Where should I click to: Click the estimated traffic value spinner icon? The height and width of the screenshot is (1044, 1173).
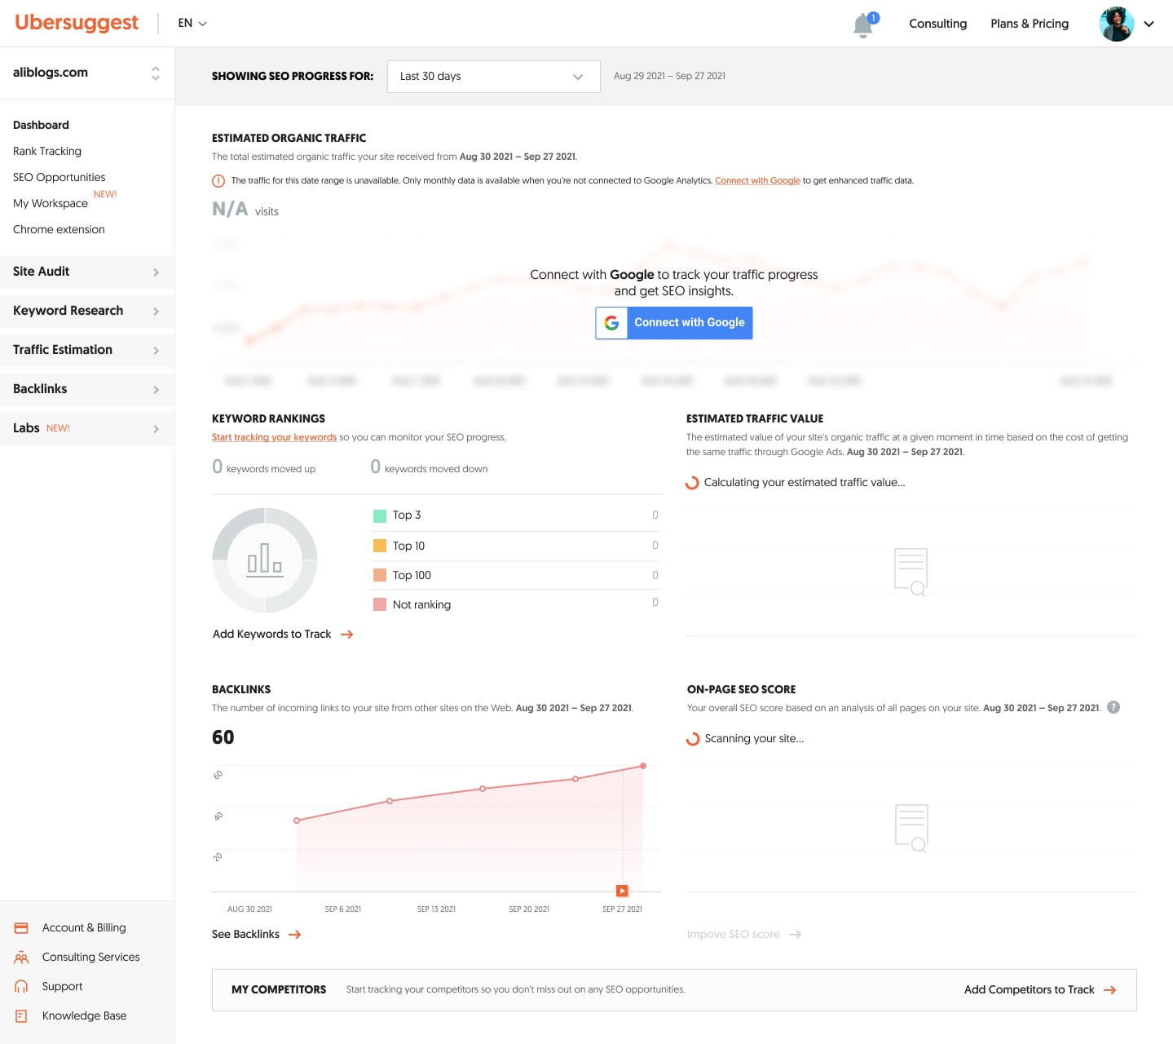(x=692, y=483)
